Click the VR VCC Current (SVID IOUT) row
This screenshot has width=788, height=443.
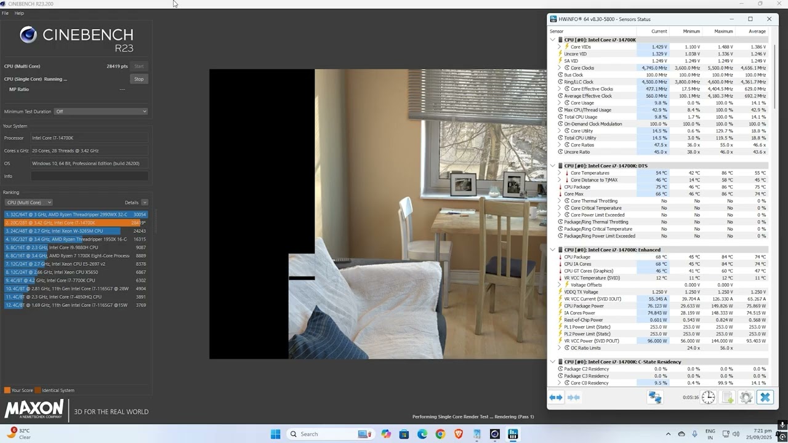659,299
